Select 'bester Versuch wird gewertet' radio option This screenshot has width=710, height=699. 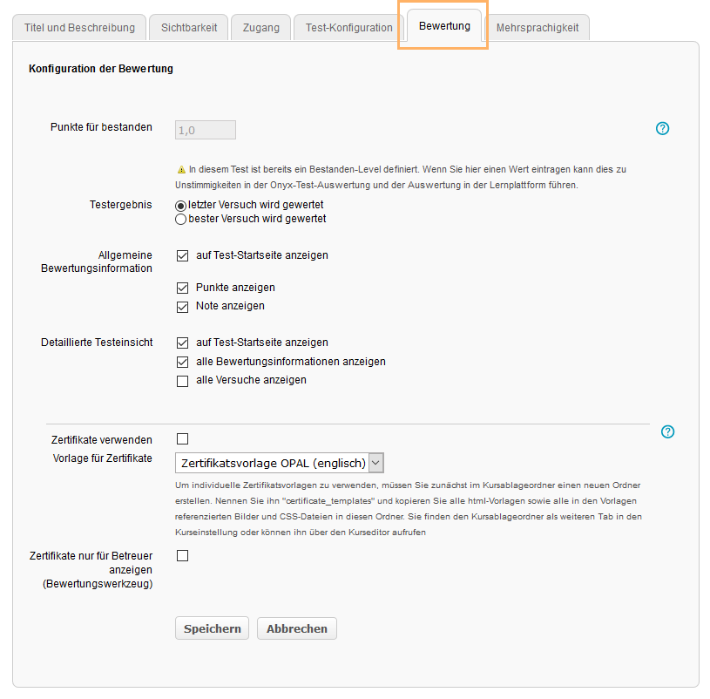pyautogui.click(x=181, y=220)
